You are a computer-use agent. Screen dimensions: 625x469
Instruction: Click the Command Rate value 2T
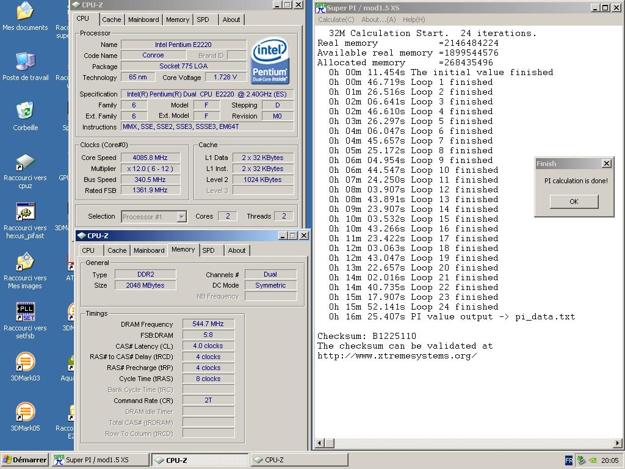point(208,400)
